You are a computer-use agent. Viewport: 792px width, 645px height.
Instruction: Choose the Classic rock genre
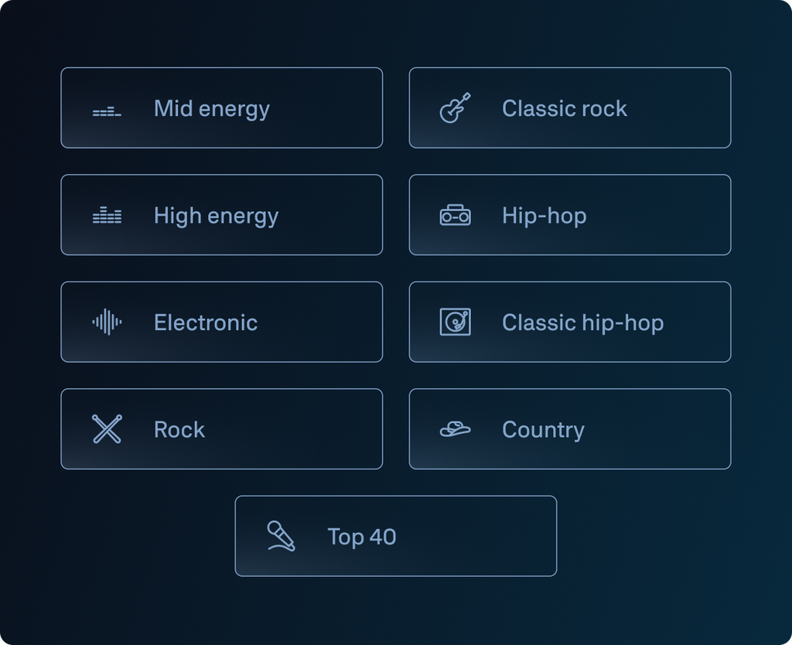tap(569, 108)
